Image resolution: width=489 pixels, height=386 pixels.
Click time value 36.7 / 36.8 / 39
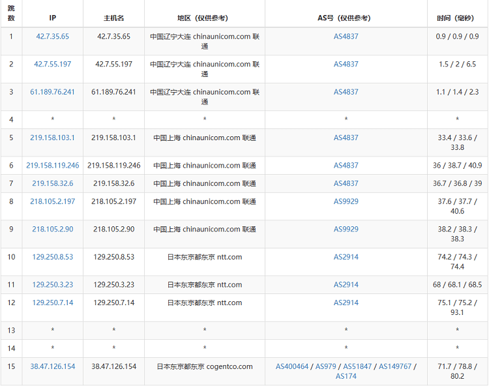(457, 184)
